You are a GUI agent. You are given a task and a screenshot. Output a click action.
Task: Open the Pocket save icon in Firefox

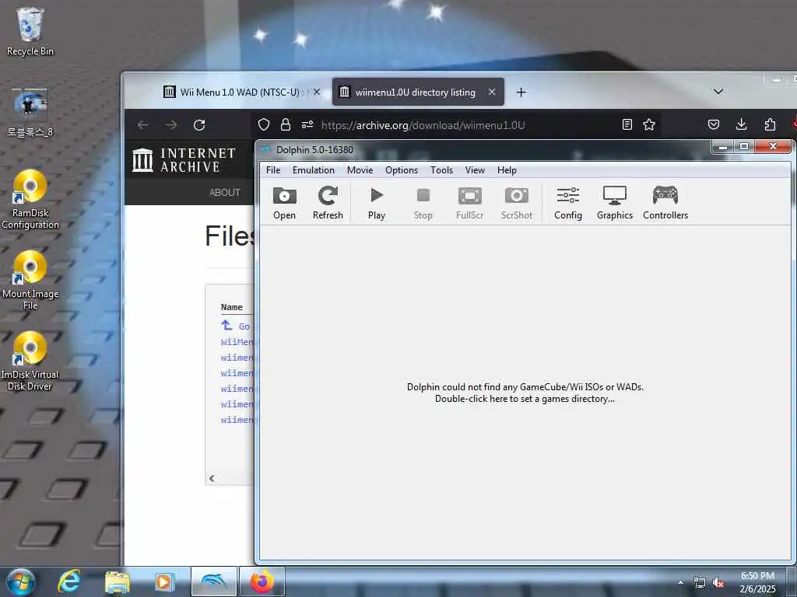click(714, 125)
